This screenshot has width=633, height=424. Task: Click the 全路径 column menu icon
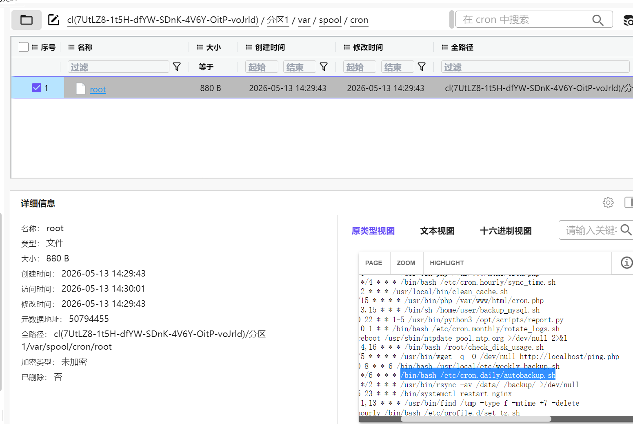[445, 47]
